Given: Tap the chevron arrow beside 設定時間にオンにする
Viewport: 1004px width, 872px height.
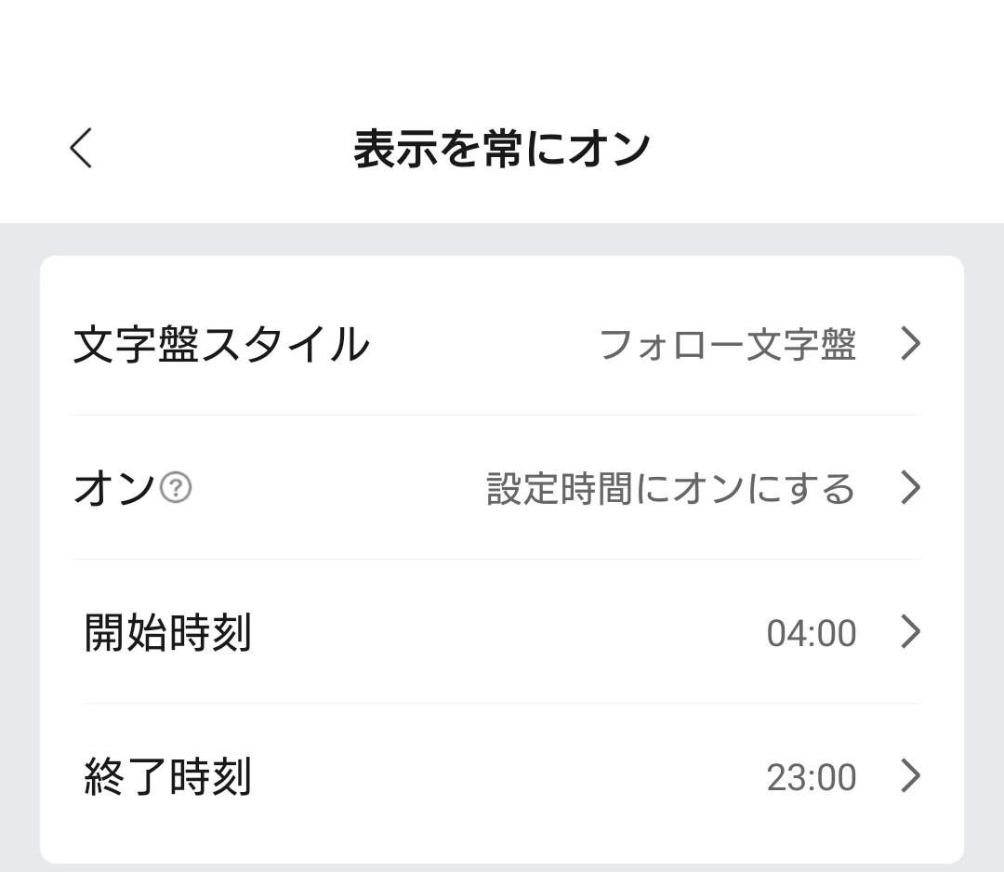Looking at the screenshot, I should click(910, 487).
